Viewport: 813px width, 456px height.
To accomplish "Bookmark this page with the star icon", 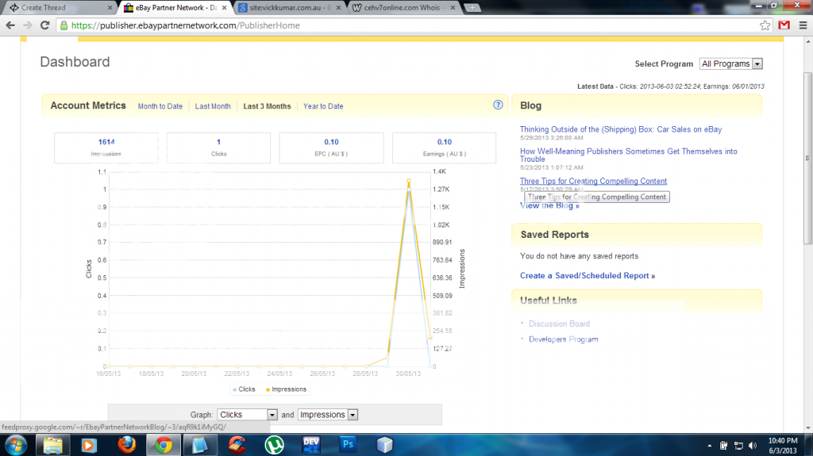I will click(765, 25).
